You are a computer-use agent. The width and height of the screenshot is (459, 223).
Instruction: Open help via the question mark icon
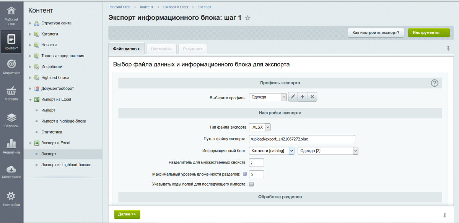[435, 83]
